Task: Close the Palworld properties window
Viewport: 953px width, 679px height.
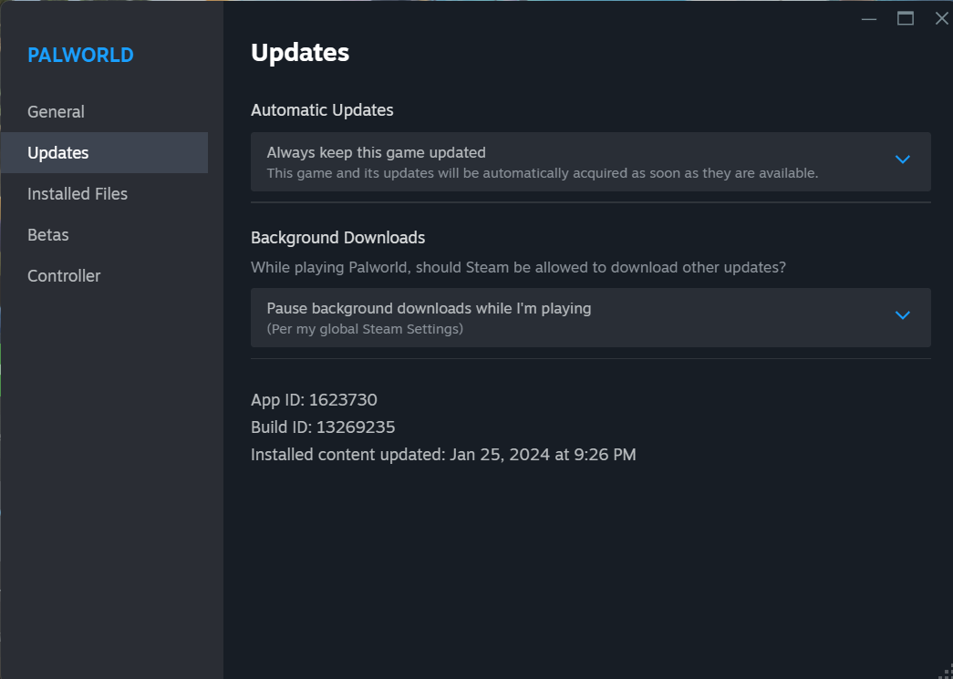Action: (x=941, y=18)
